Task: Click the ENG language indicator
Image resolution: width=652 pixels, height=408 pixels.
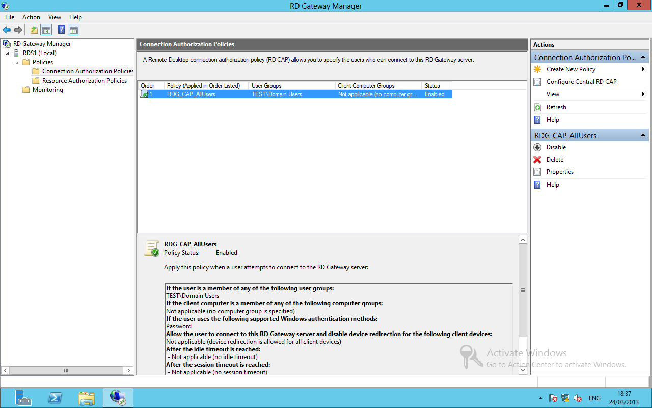Action: click(594, 398)
